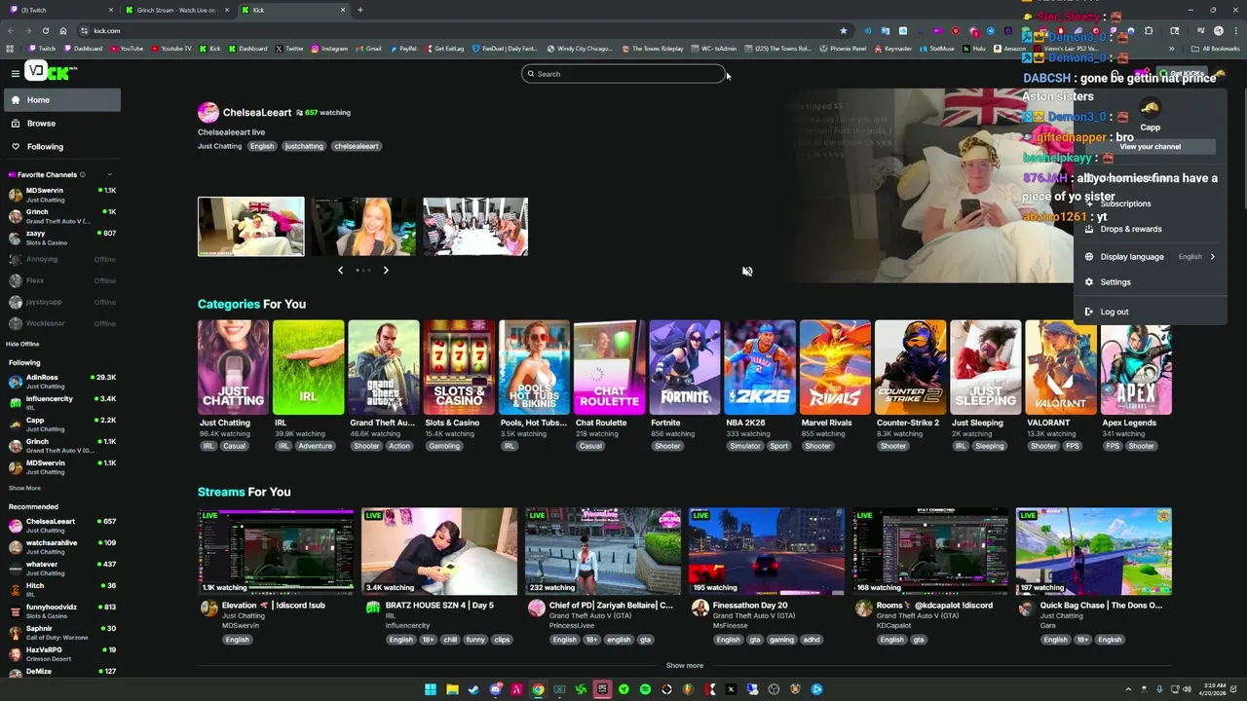Click Show more below Streams For You
Viewport: 1247px width, 701px height.
685,666
